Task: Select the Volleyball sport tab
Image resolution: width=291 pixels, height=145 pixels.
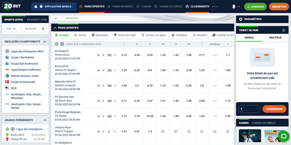Action: pyautogui.click(x=179, y=35)
